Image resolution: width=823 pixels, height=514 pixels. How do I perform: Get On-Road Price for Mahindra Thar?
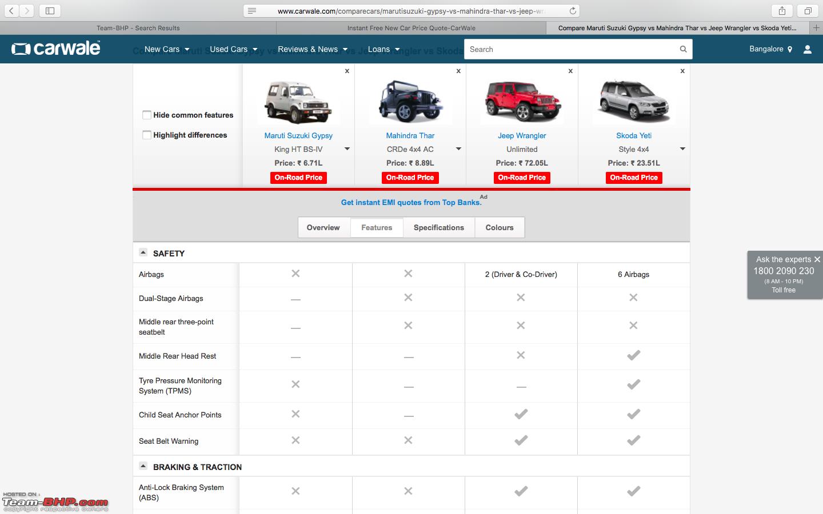(410, 178)
